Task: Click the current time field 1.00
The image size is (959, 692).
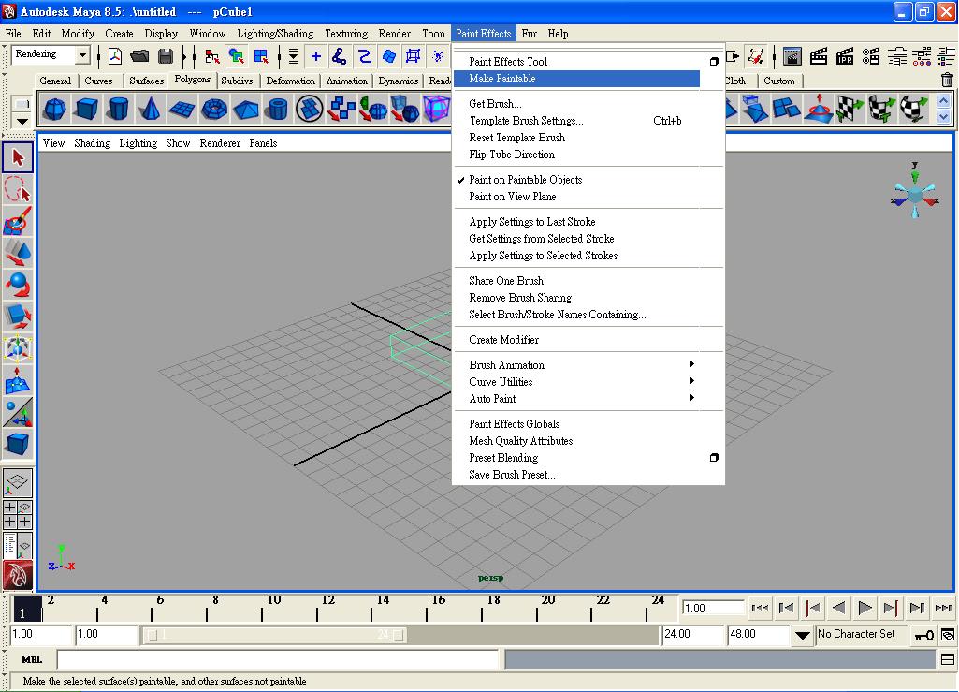Action: click(x=712, y=608)
